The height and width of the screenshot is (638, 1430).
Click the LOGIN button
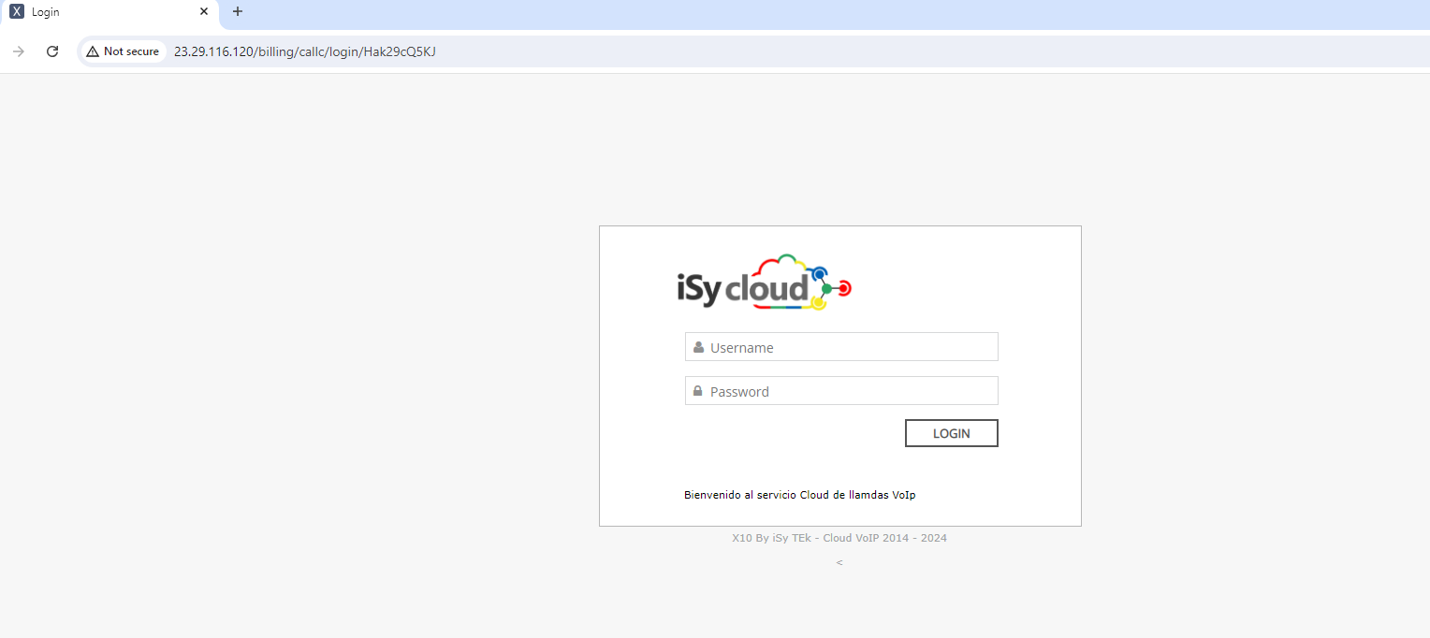point(951,433)
